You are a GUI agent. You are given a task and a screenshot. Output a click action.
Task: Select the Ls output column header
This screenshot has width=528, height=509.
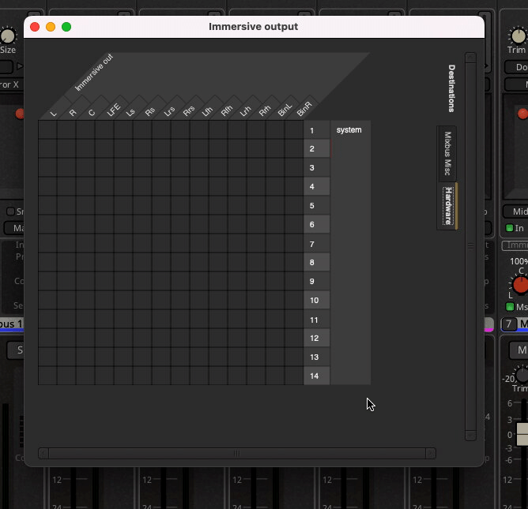pos(130,112)
